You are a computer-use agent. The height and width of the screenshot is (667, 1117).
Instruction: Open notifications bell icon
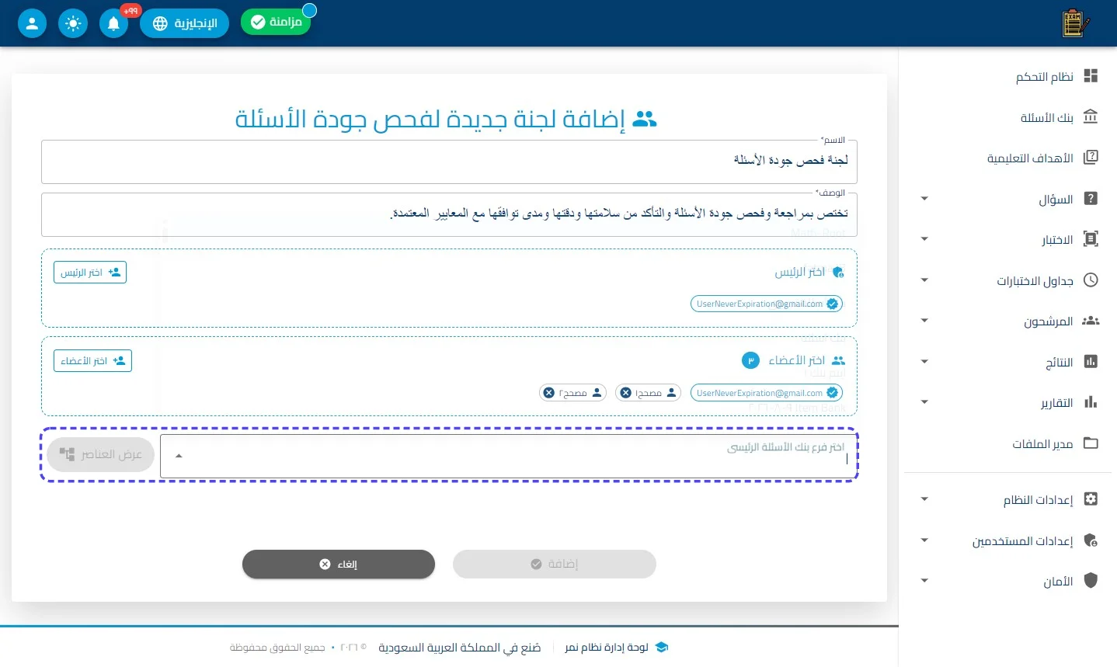[x=113, y=23]
